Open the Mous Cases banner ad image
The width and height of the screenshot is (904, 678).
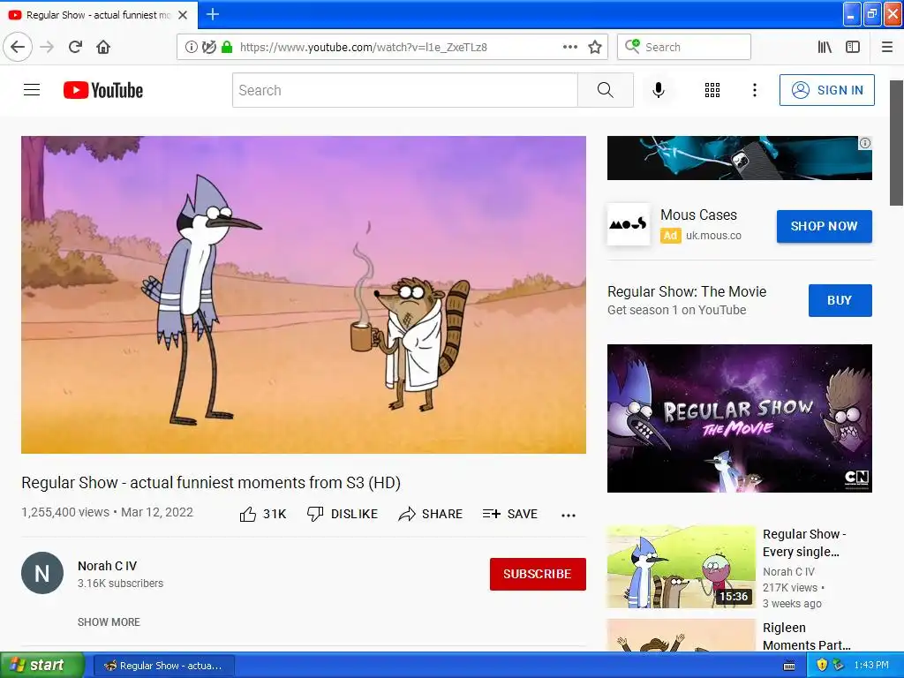[739, 158]
